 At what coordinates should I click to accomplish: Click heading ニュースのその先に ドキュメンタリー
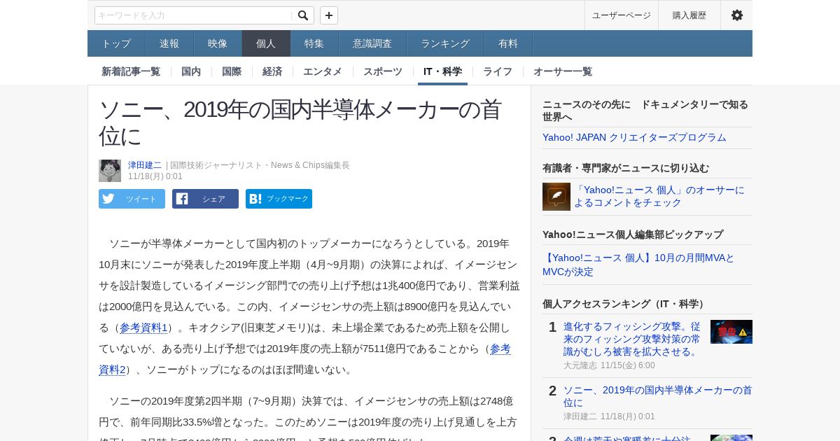(645, 111)
